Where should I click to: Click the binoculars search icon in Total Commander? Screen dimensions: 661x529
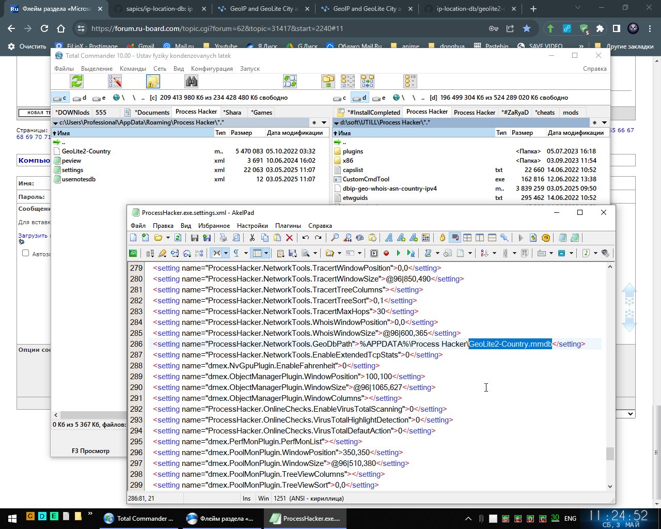[192, 81]
